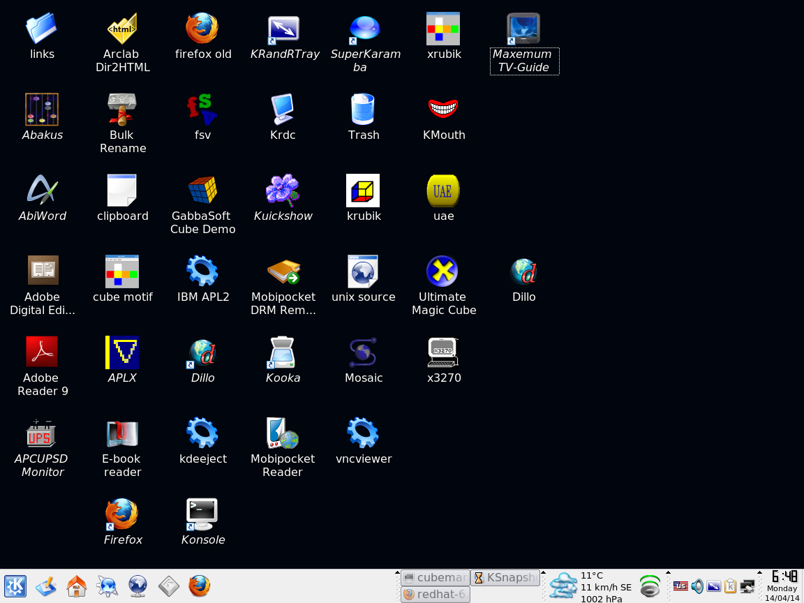
Task: Click the '11 km/h SE' wind reading
Action: coord(606,587)
